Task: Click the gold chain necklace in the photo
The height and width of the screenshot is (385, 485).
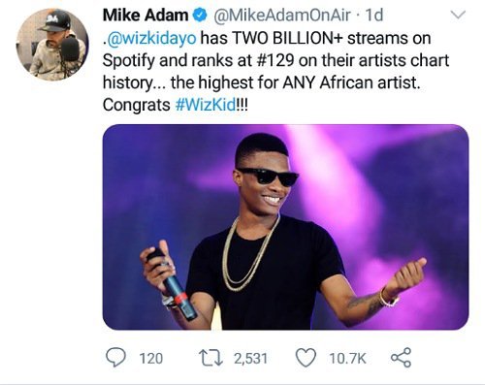Action: coord(249,253)
